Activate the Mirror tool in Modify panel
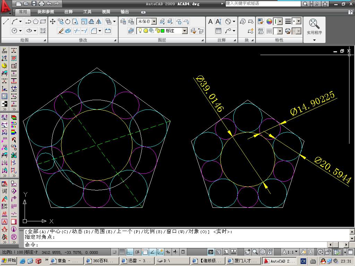Viewport: 355px width, 266px height. tap(99, 22)
